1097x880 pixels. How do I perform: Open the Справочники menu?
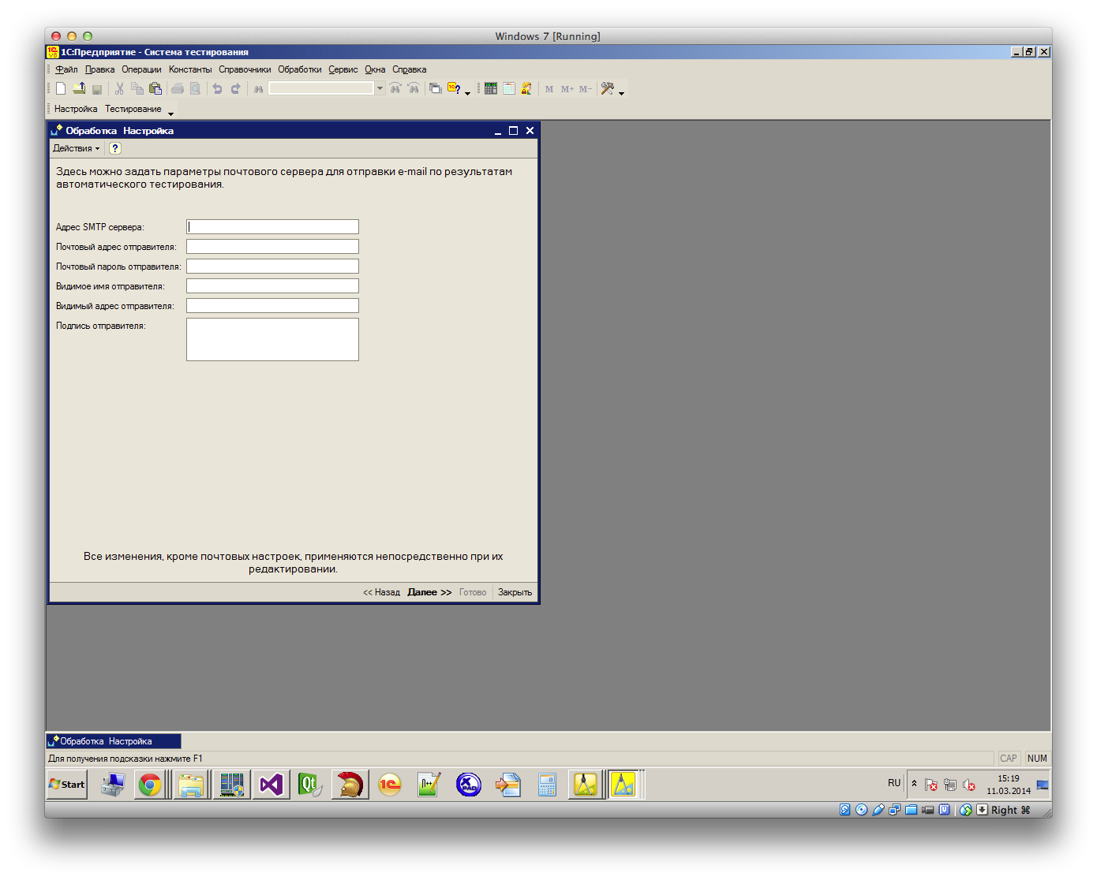coord(245,69)
